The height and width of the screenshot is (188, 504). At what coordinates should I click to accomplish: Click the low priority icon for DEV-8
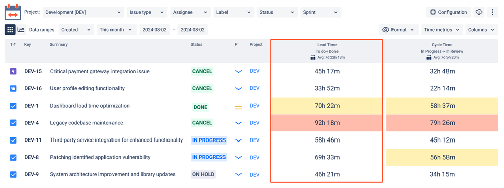(x=238, y=157)
